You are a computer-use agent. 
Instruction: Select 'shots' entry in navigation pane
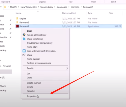tap(2, 46)
